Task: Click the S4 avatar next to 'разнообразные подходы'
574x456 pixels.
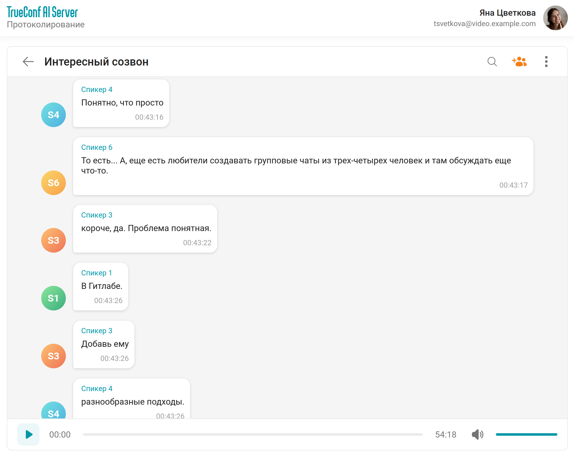Action: 54,410
